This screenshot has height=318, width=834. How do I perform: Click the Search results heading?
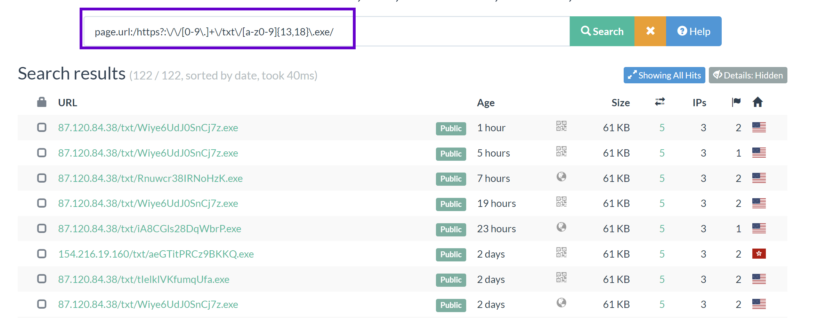click(x=72, y=74)
